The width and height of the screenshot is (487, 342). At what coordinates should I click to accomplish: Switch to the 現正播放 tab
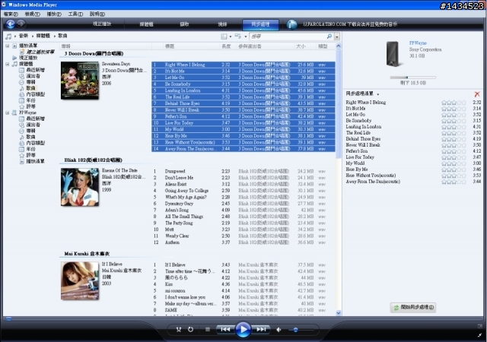(x=102, y=24)
